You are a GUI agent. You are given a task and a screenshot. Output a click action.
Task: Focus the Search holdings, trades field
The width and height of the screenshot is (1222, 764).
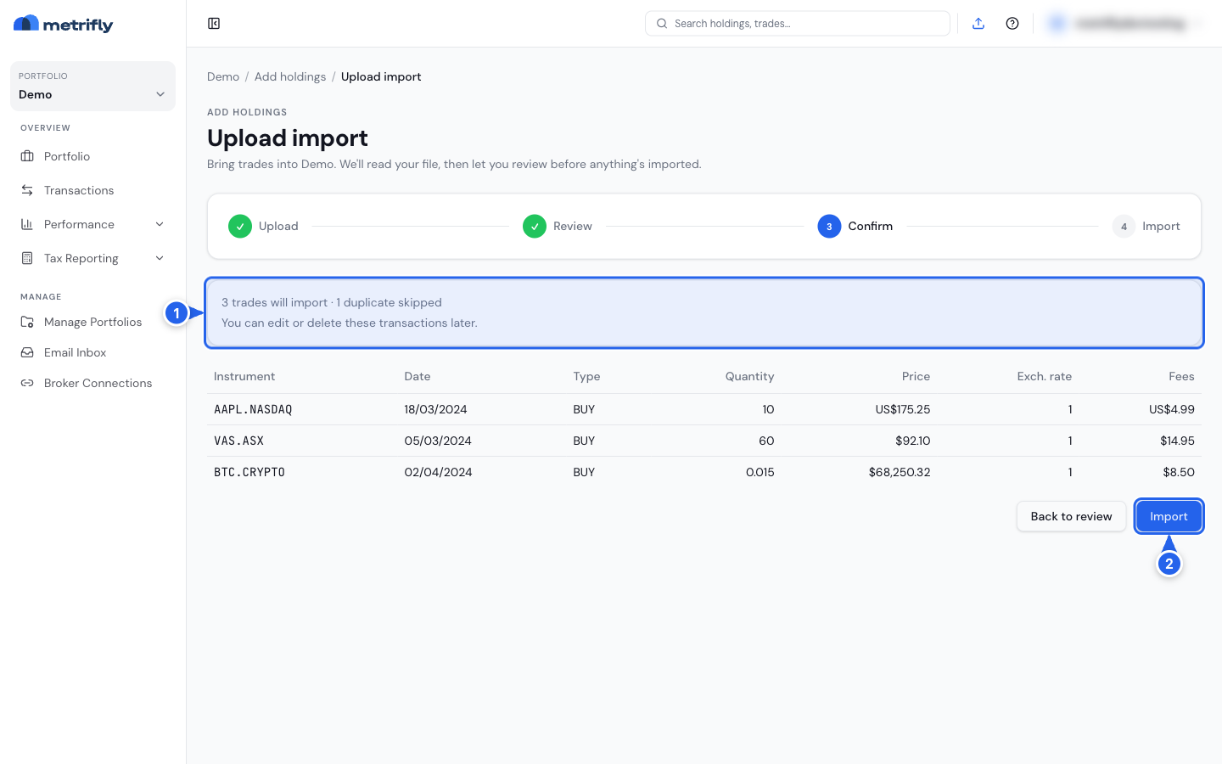[x=798, y=24]
